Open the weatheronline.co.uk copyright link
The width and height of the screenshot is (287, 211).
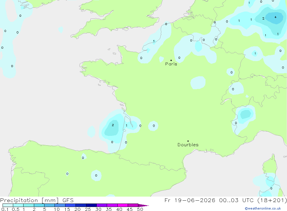[x=263, y=208]
